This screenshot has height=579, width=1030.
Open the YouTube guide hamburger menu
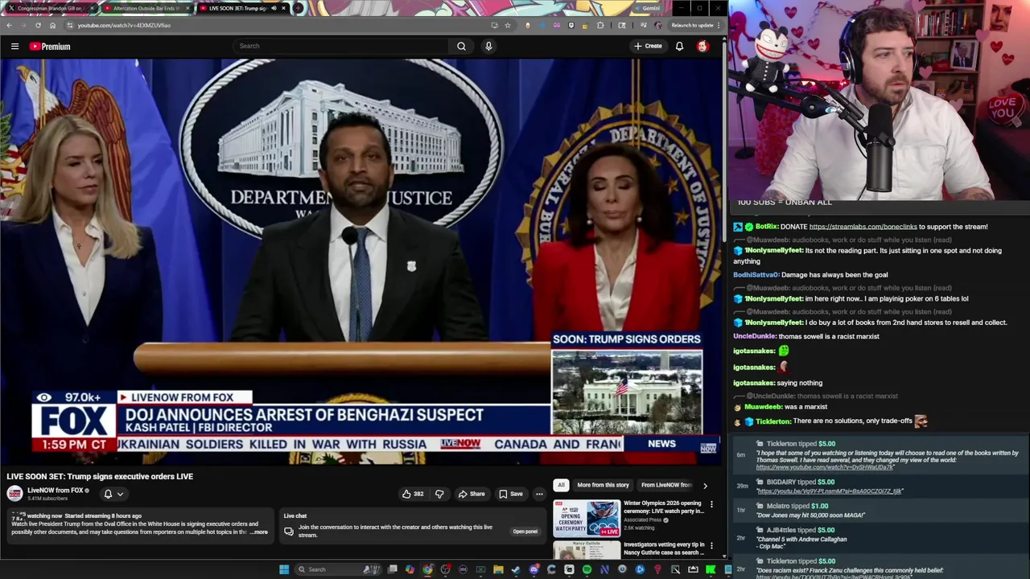point(14,47)
